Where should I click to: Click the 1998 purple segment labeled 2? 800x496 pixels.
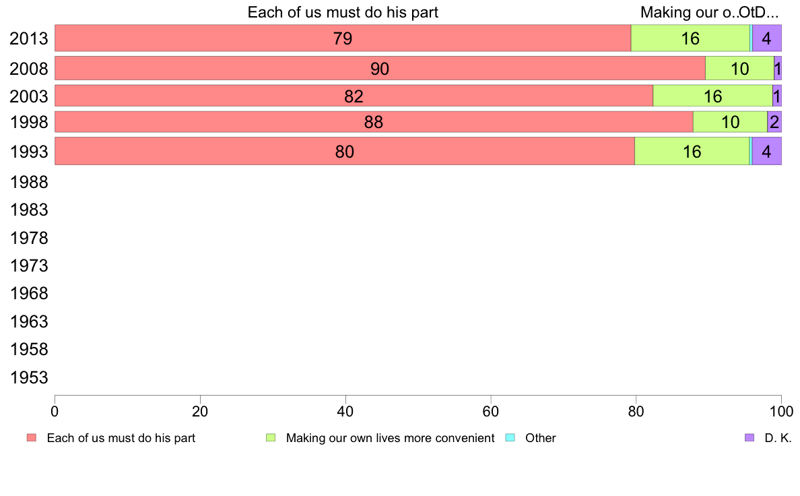(774, 121)
